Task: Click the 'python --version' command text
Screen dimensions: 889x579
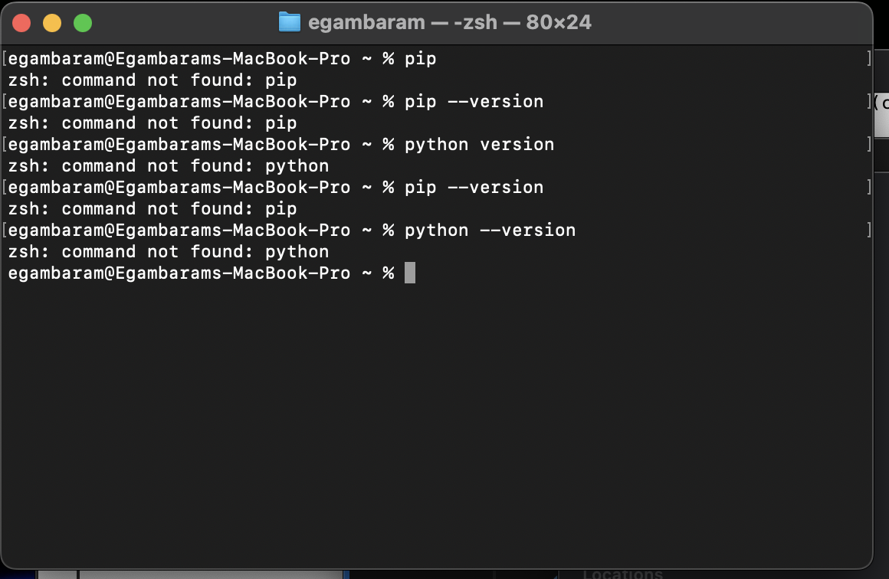Action: pos(490,230)
